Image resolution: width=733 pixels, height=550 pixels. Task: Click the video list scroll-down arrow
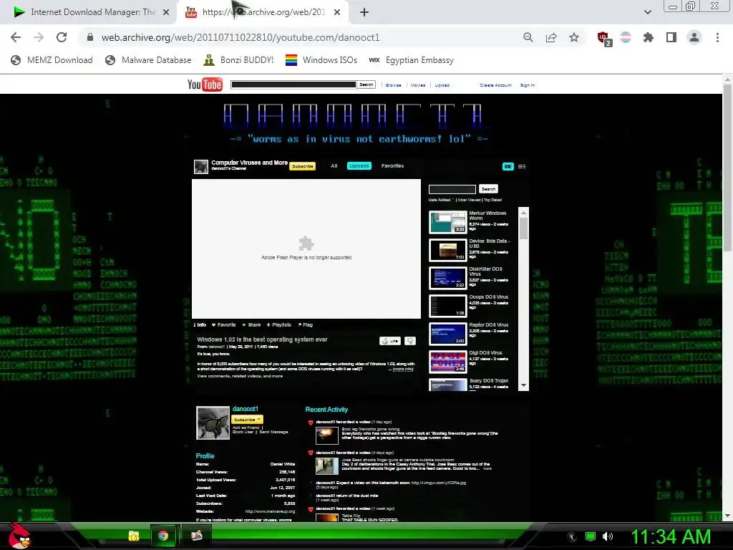(523, 385)
